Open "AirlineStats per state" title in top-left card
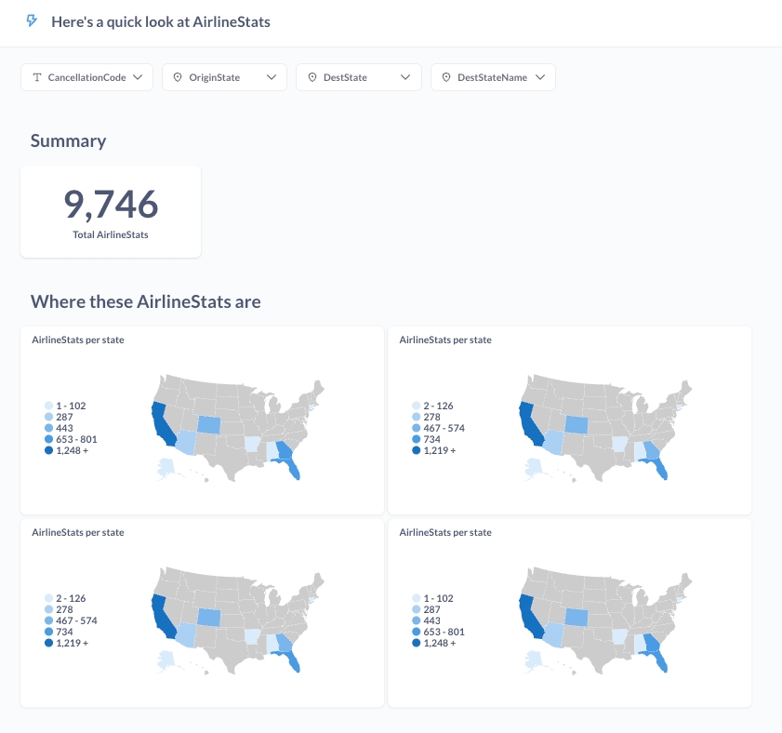 point(78,340)
